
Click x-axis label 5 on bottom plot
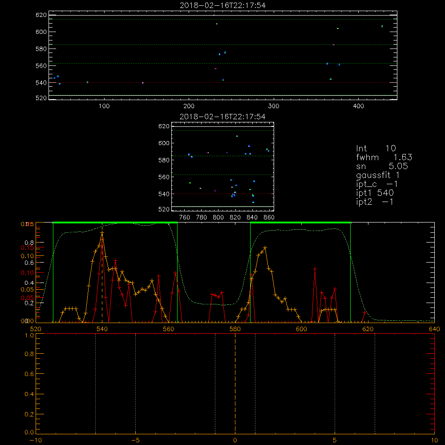tap(335, 441)
